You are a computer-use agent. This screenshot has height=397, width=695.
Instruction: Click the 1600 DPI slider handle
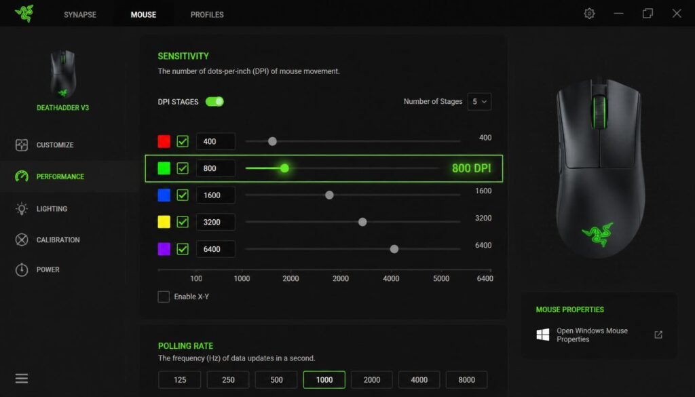[329, 195]
